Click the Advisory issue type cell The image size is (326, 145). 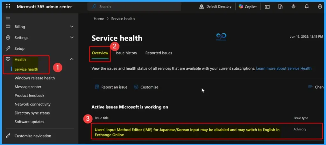point(300,129)
